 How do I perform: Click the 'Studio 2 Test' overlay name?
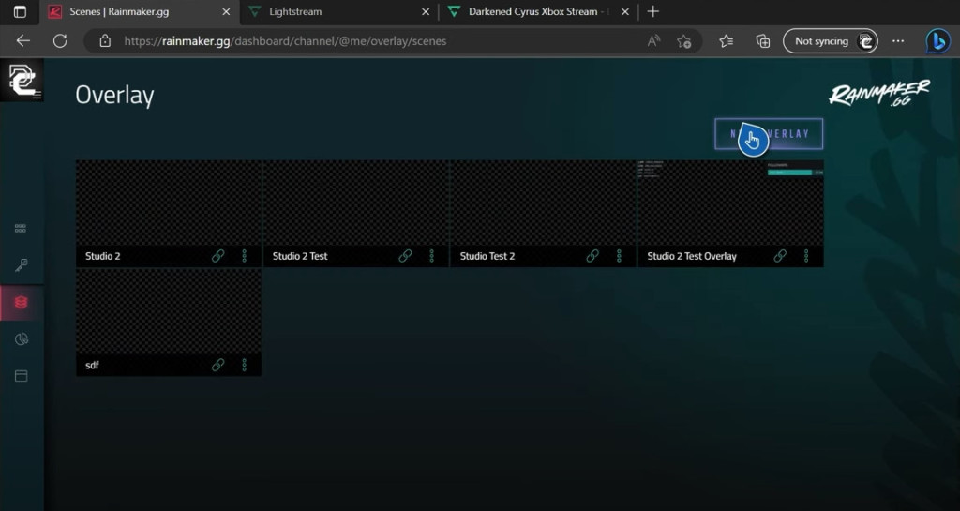[300, 256]
